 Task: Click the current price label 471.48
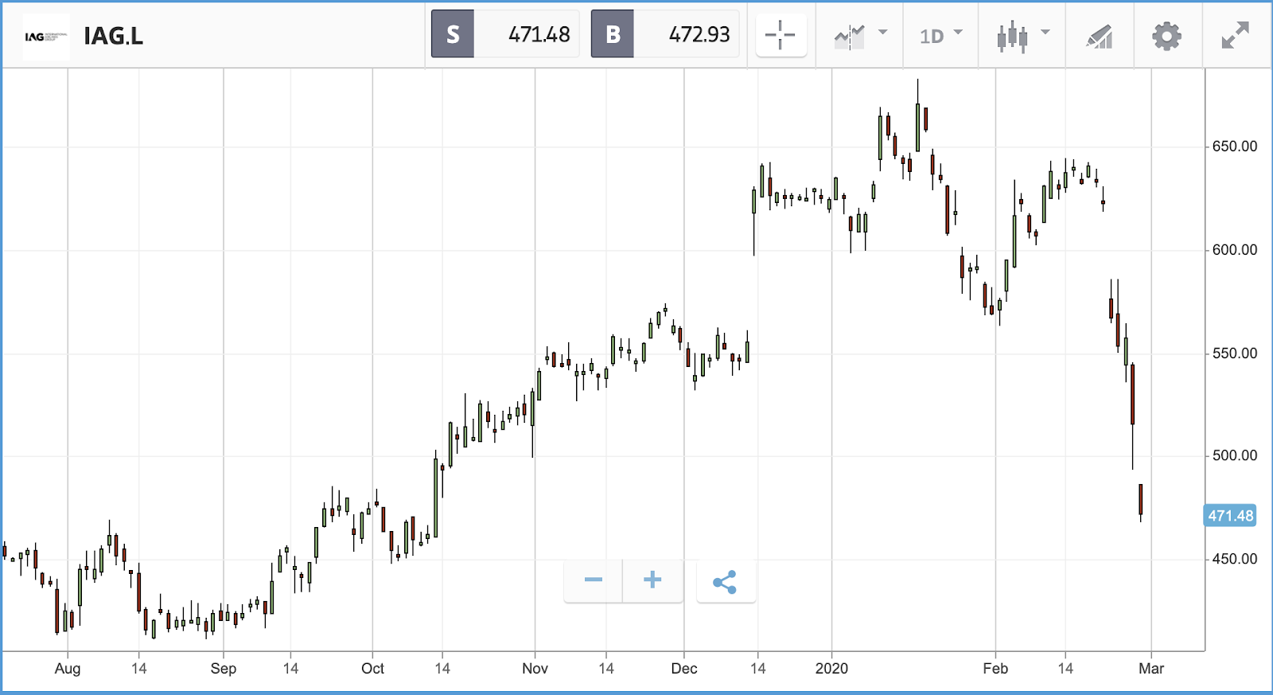(1231, 516)
